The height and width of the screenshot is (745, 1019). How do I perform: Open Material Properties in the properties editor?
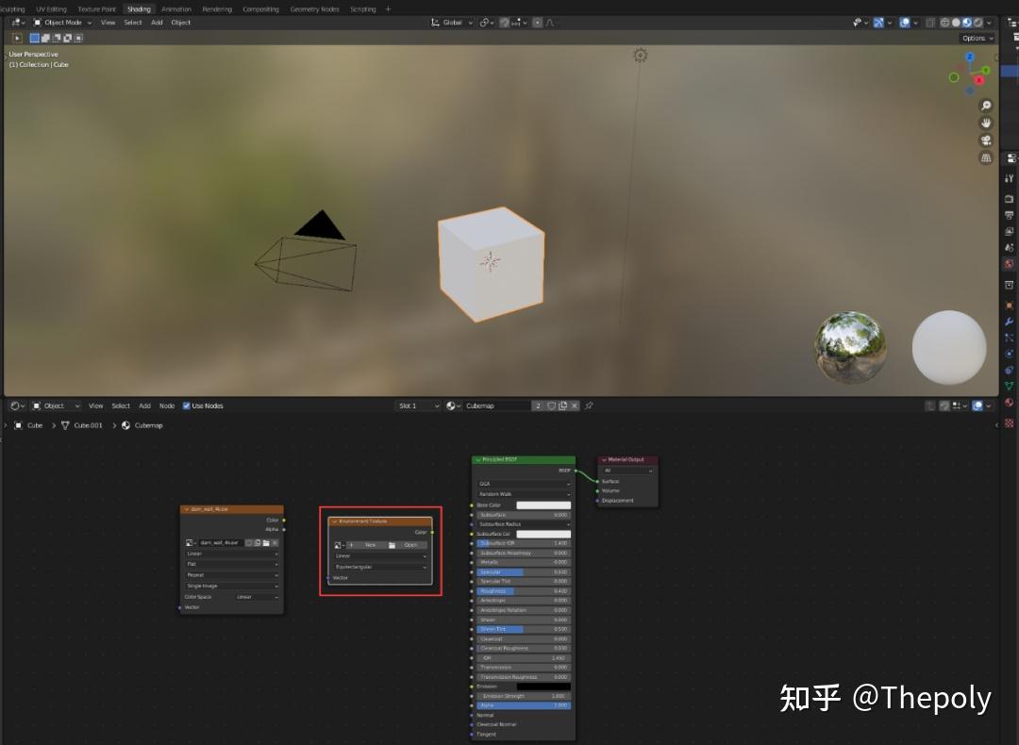pos(1008,401)
